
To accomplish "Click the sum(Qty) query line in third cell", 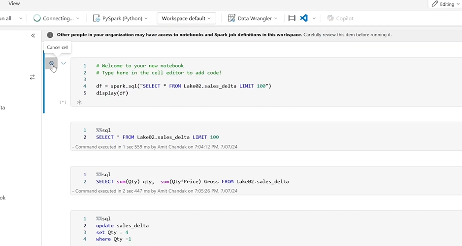I will pyautogui.click(x=193, y=182).
